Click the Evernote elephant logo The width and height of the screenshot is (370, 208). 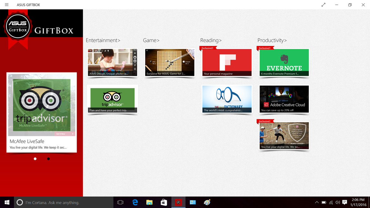[x=284, y=59]
